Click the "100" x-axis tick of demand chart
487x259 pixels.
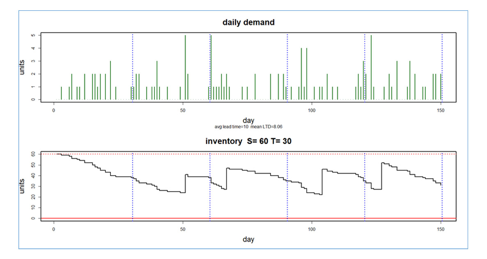312,110
